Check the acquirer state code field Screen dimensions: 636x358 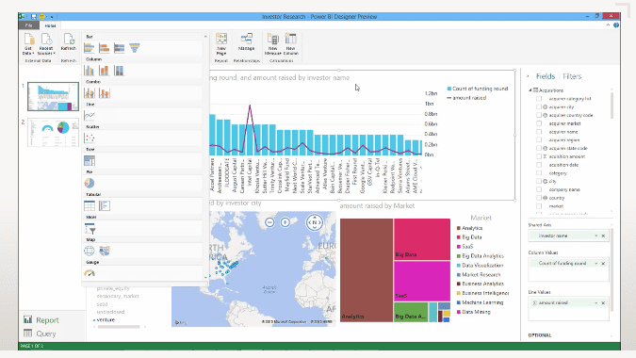(539, 149)
